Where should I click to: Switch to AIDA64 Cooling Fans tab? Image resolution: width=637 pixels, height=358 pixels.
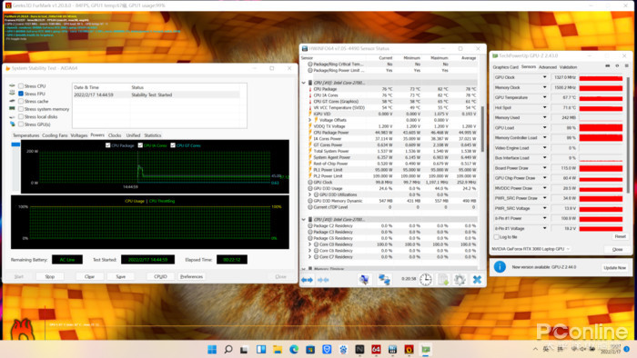pos(55,135)
